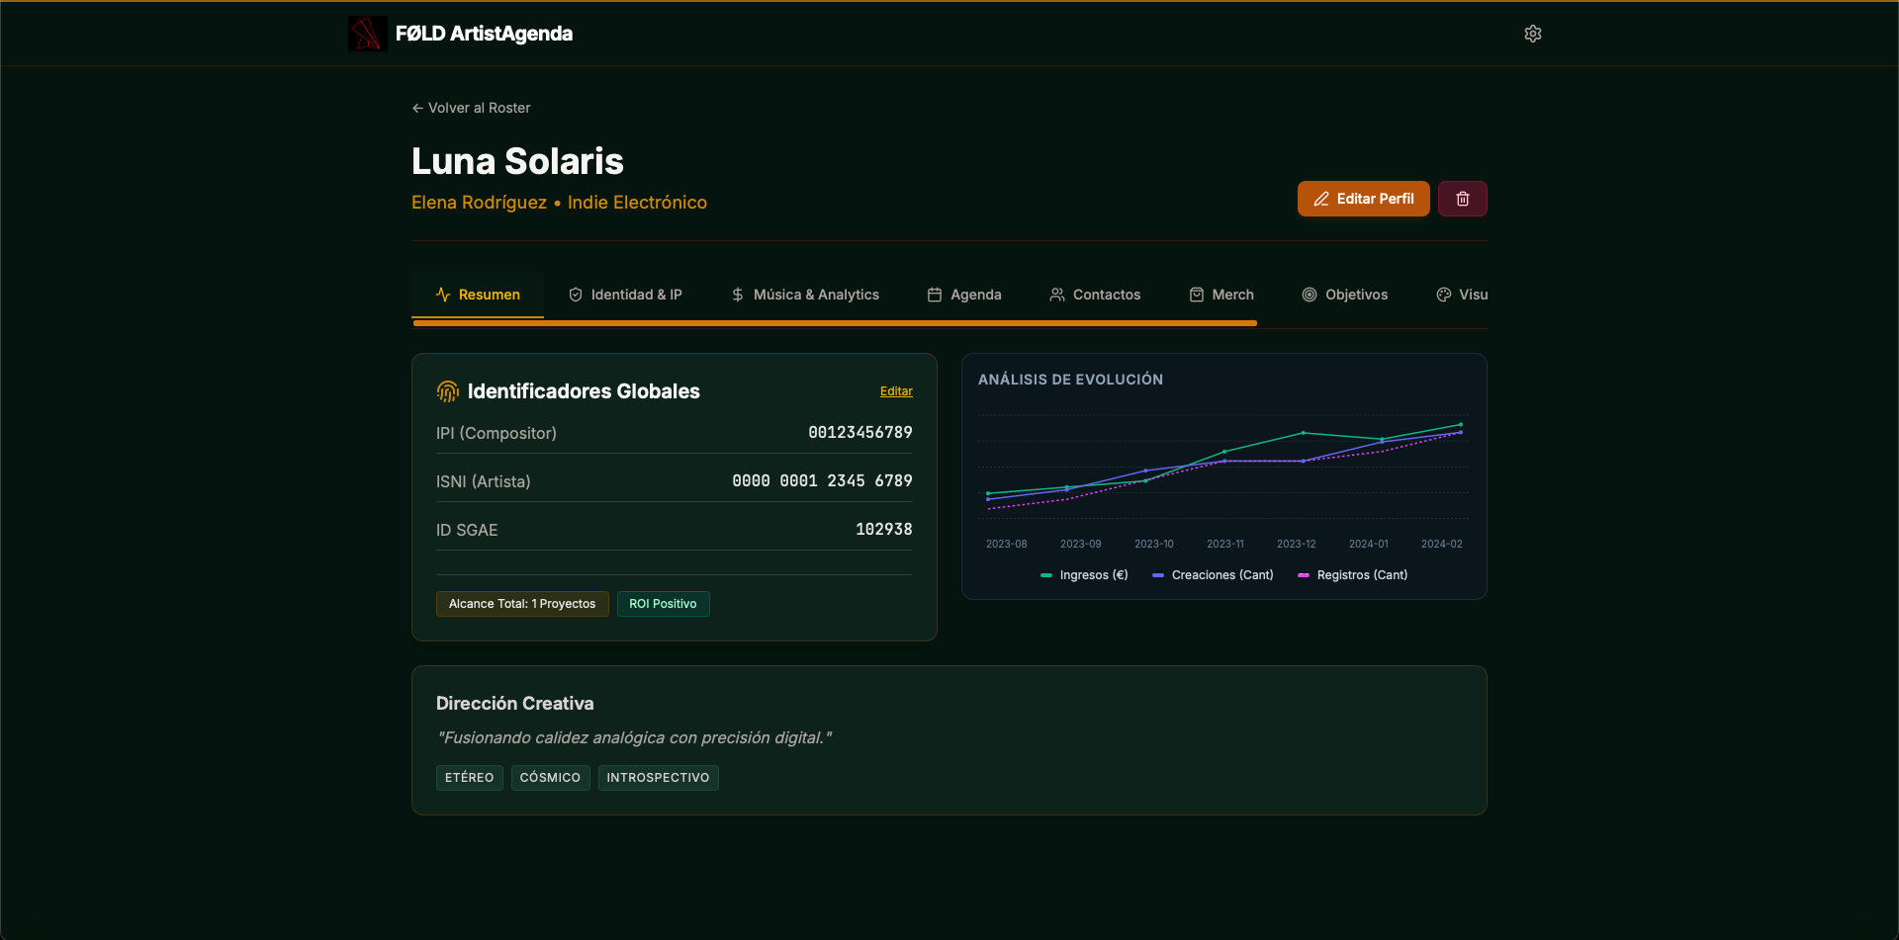The image size is (1899, 940).
Task: Click the 2024-02 axis label
Action: (1442, 545)
